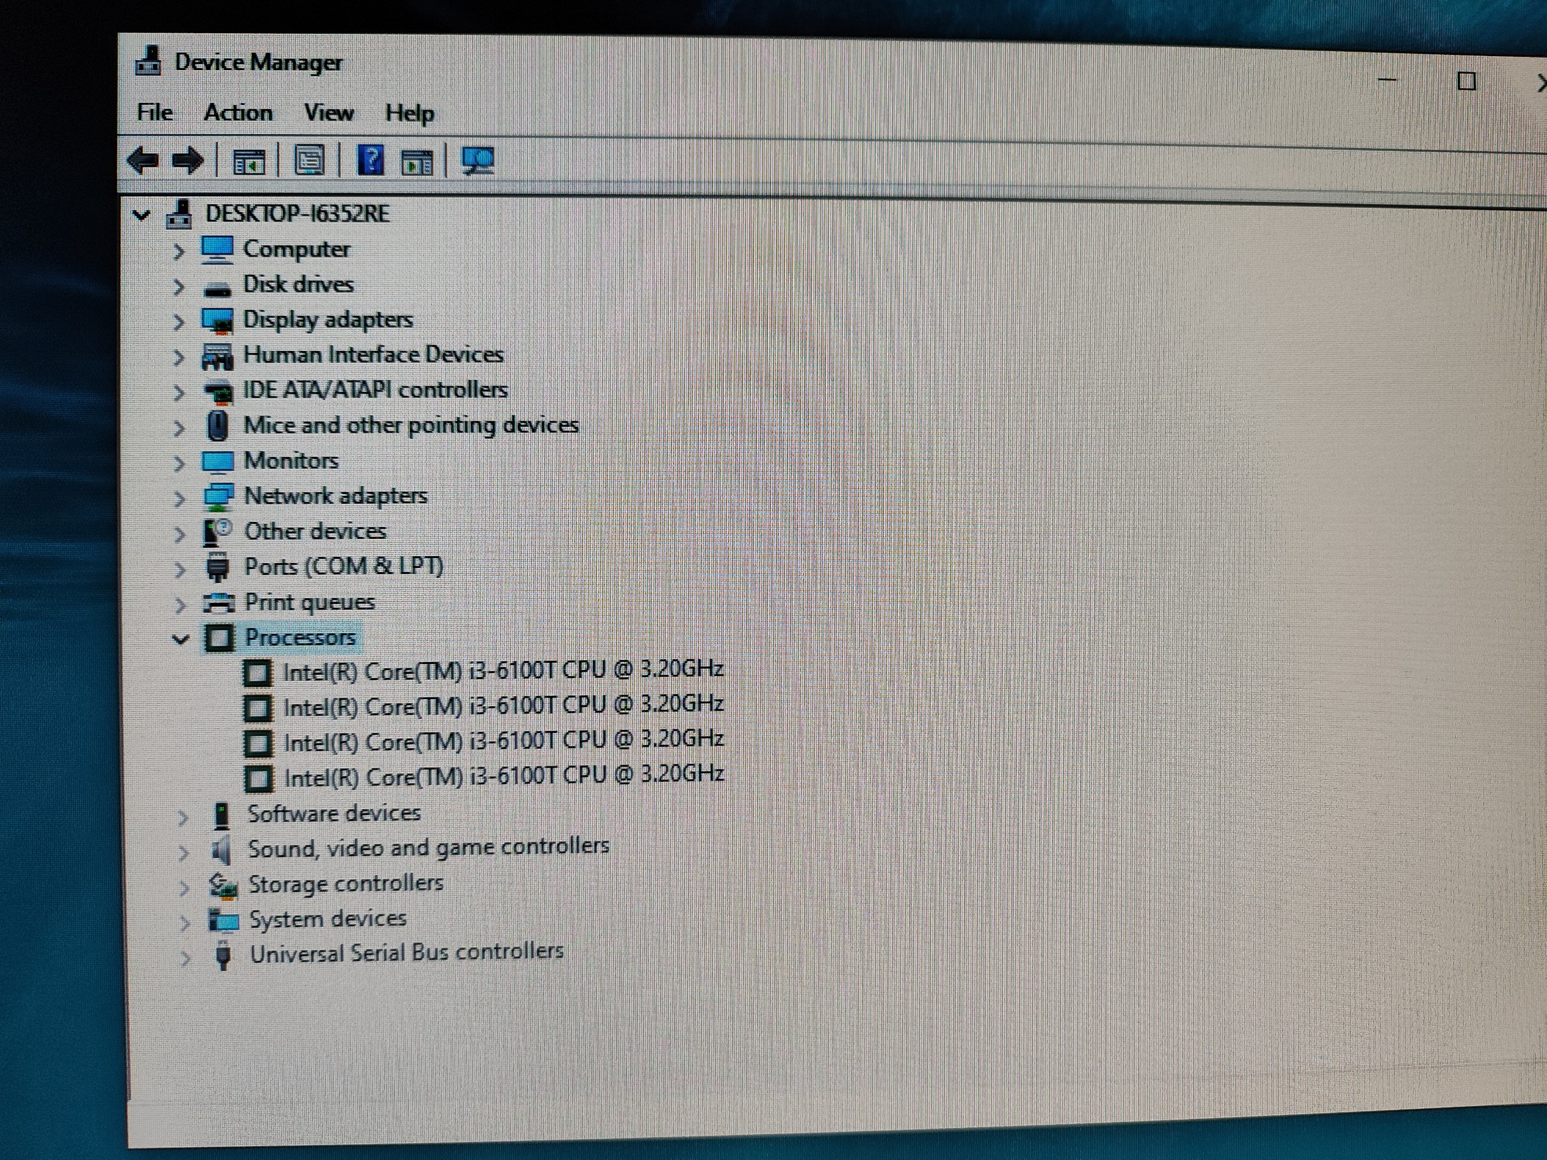Open the Properties toolbar icon
1547x1160 pixels.
[309, 161]
